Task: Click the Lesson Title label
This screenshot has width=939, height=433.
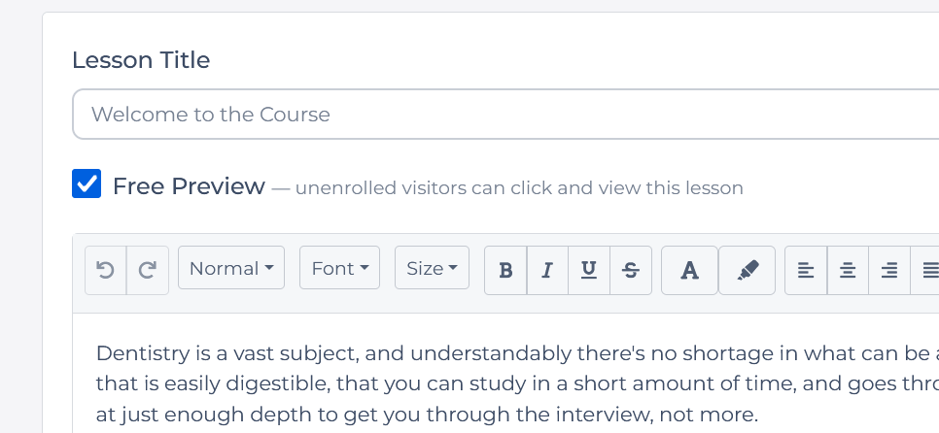Action: [x=141, y=60]
